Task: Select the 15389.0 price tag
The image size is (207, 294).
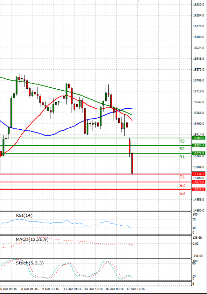Action: 199,138
